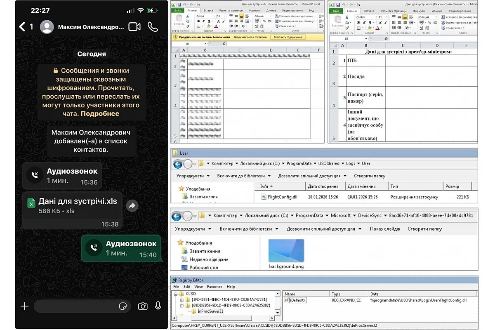
Task: Open the camera icon in the chat bar
Action: point(143,306)
